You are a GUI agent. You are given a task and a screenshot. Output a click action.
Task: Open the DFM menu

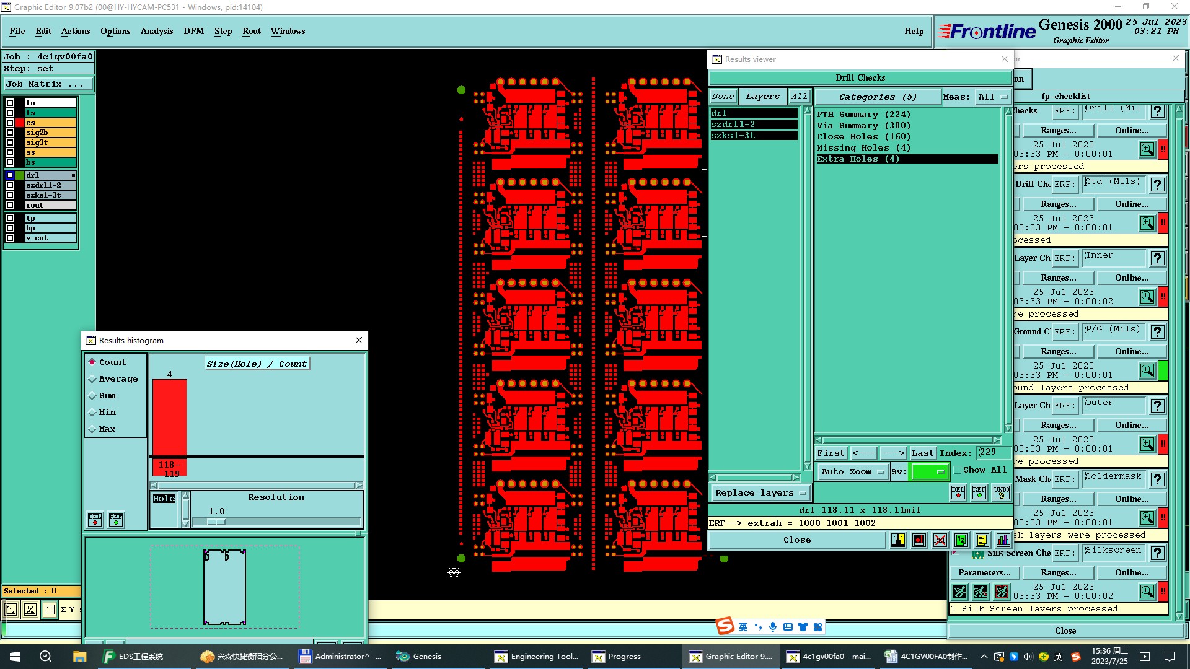pyautogui.click(x=193, y=31)
